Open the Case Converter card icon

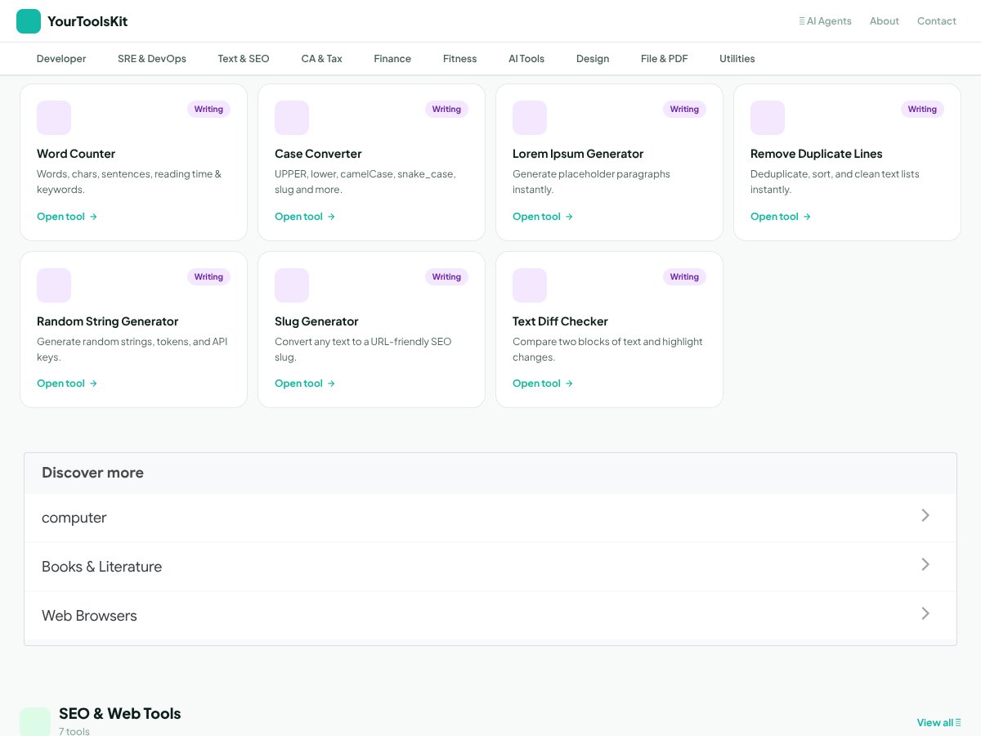(292, 118)
